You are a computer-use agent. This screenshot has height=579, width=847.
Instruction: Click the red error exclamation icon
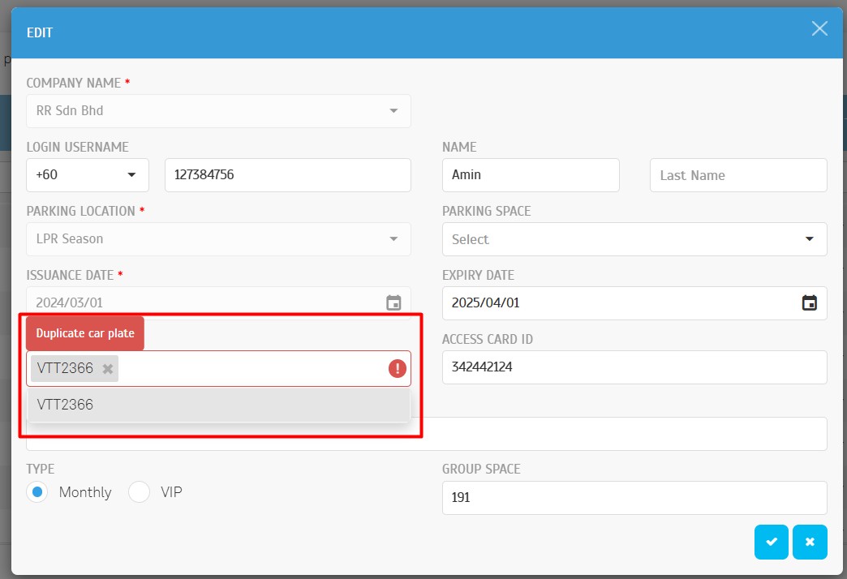[397, 369]
